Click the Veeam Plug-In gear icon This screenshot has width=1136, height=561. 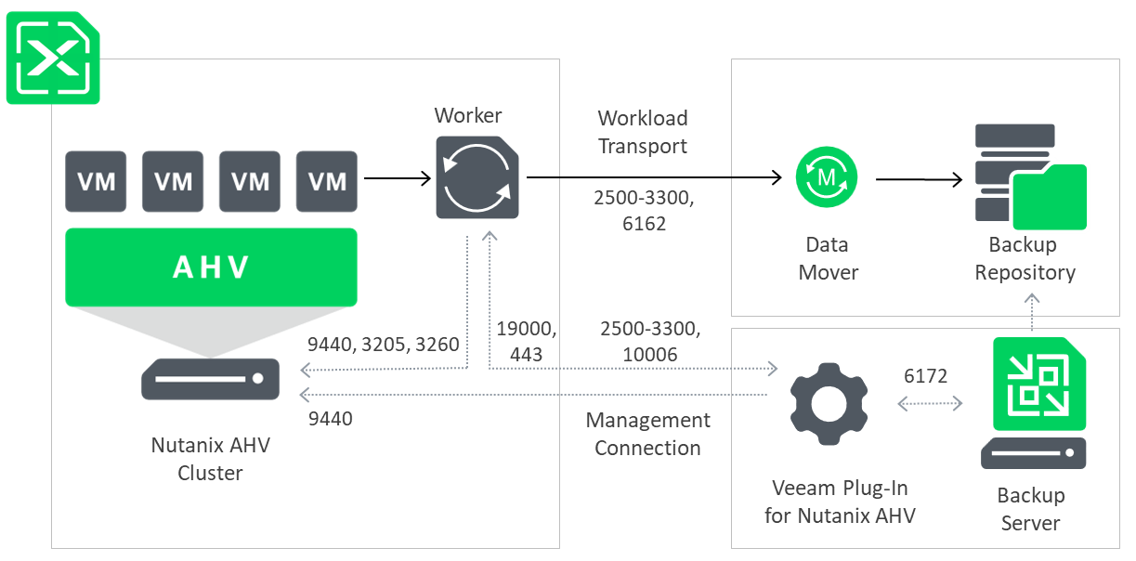click(x=829, y=403)
